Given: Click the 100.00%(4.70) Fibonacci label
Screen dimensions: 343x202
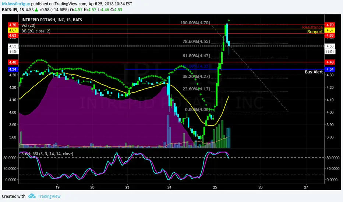Looking at the screenshot, I should click(x=195, y=23).
